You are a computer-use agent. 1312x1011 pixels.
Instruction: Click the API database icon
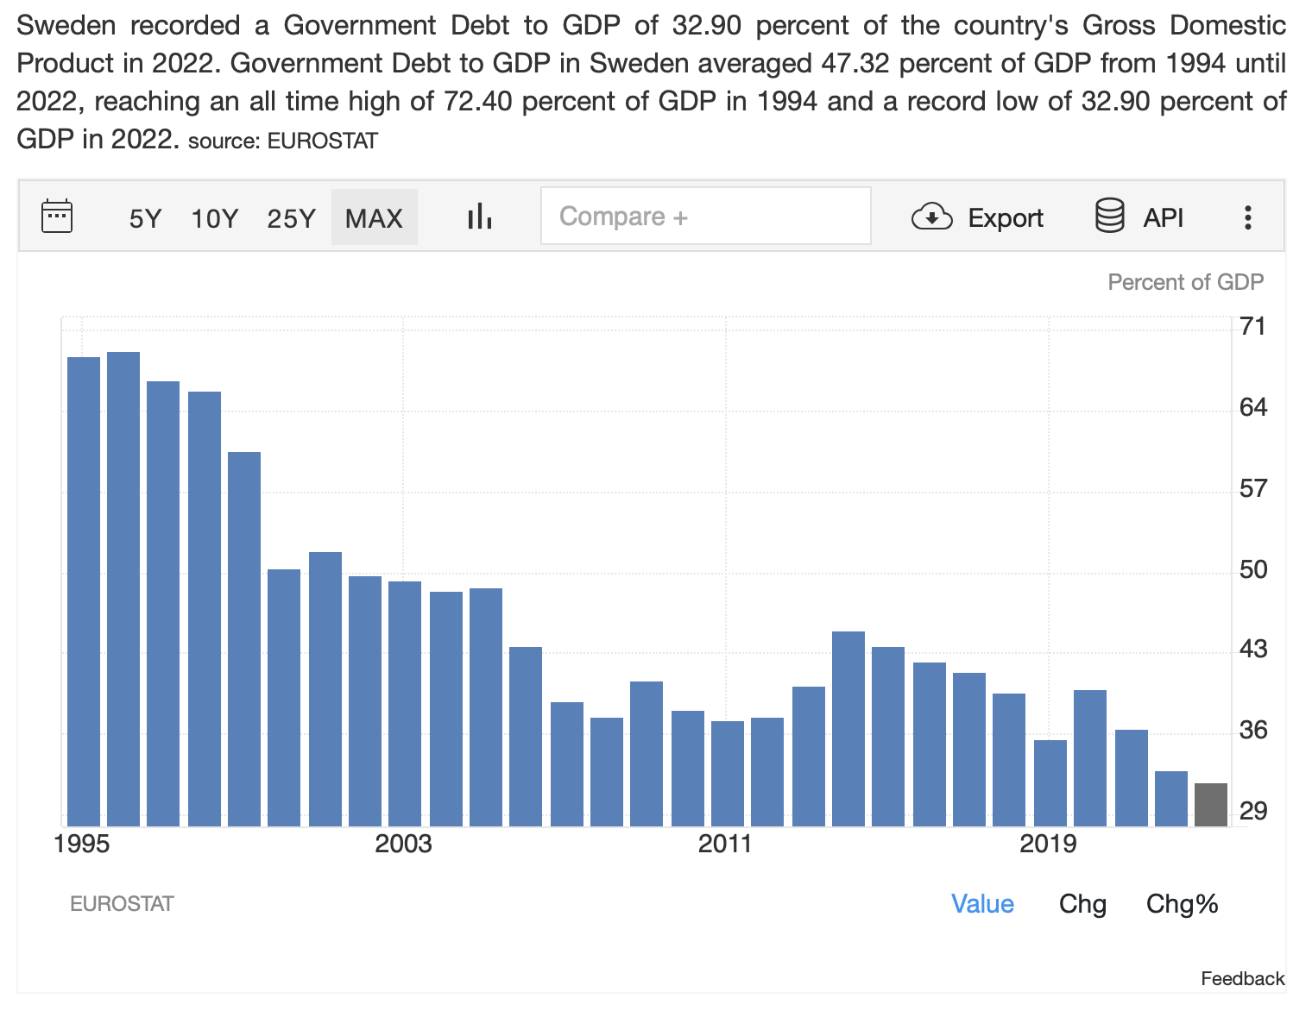pos(1109,217)
